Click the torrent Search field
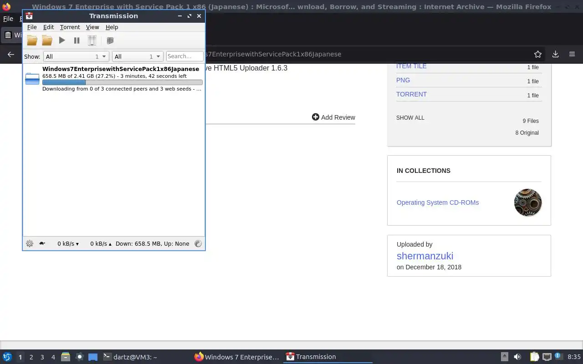 pyautogui.click(x=184, y=56)
